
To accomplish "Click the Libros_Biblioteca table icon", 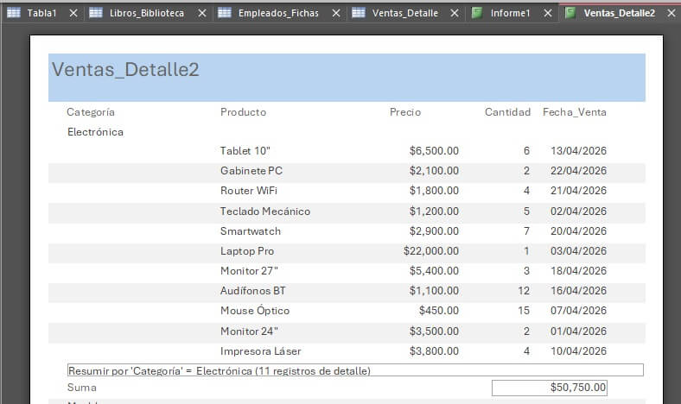I will [95, 13].
